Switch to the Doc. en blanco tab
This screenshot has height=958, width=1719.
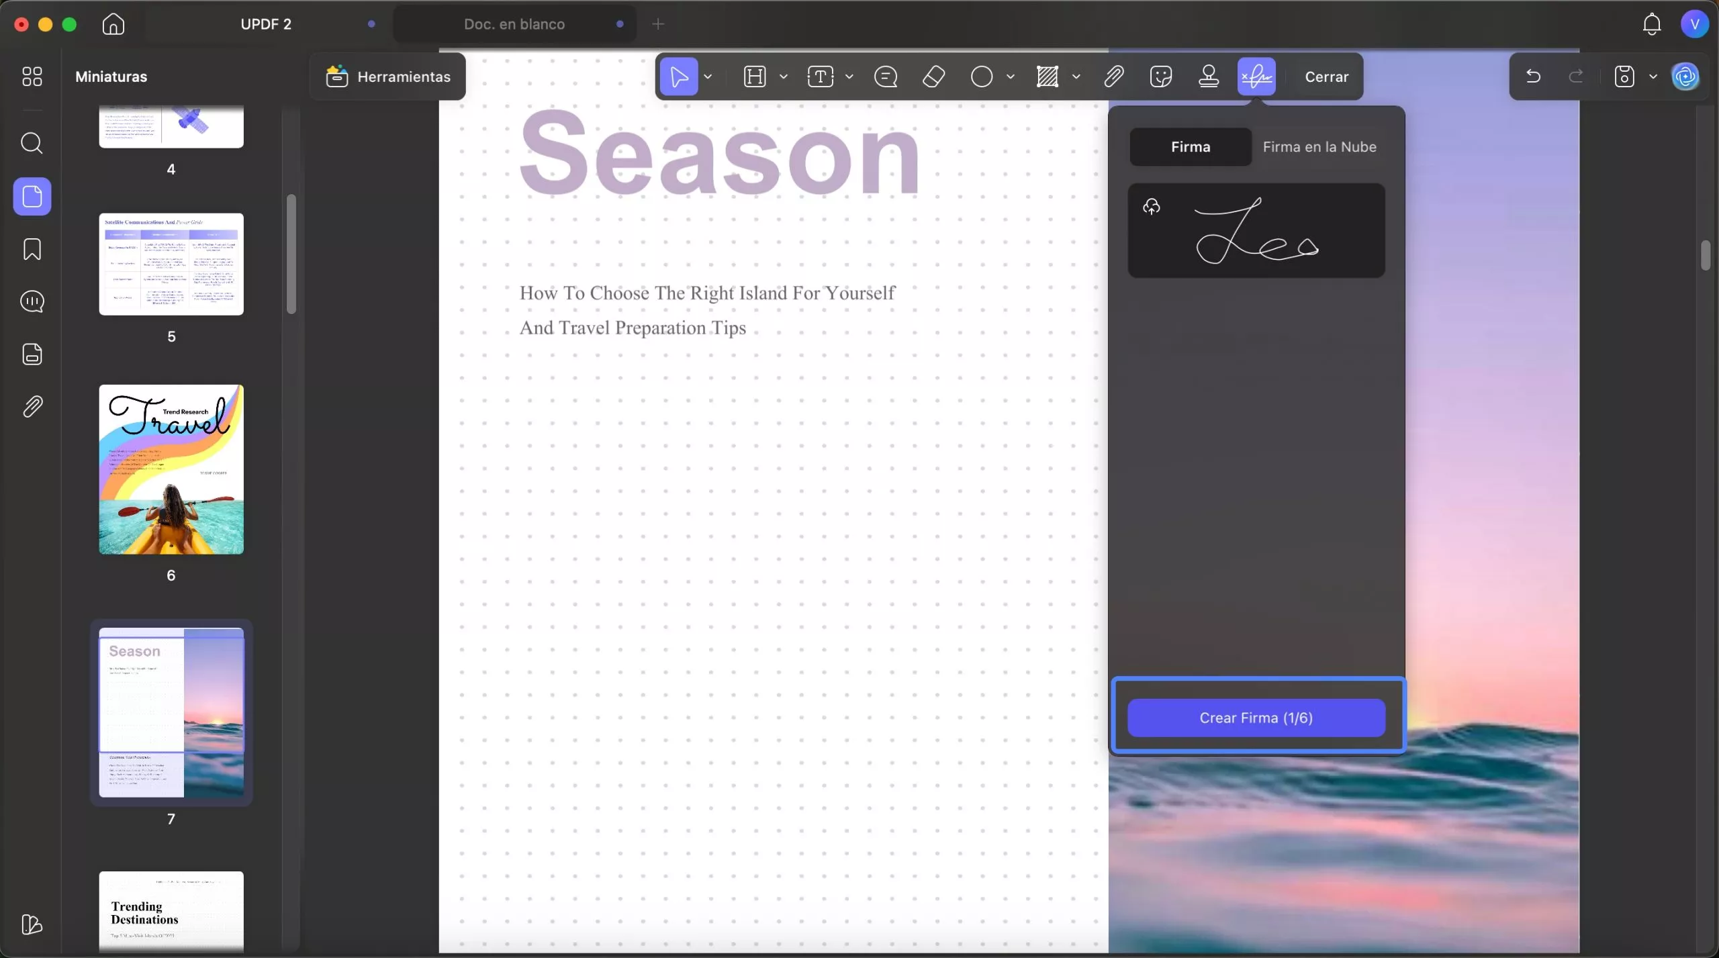tap(514, 24)
